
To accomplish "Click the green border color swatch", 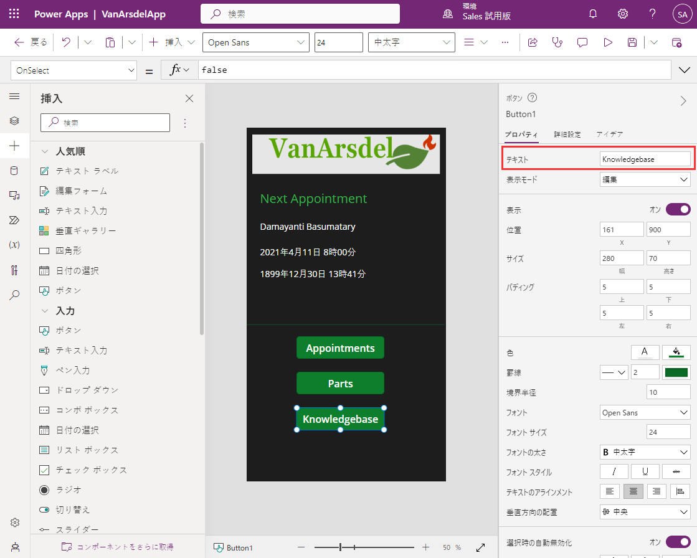I will [x=676, y=372].
